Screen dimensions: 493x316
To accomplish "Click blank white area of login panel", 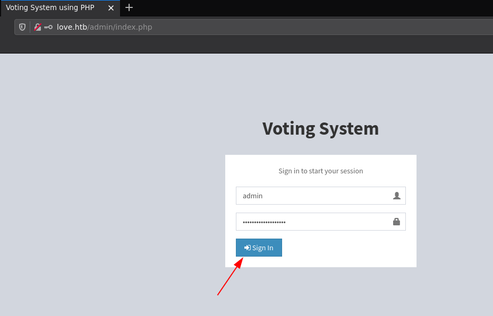I will click(361, 249).
